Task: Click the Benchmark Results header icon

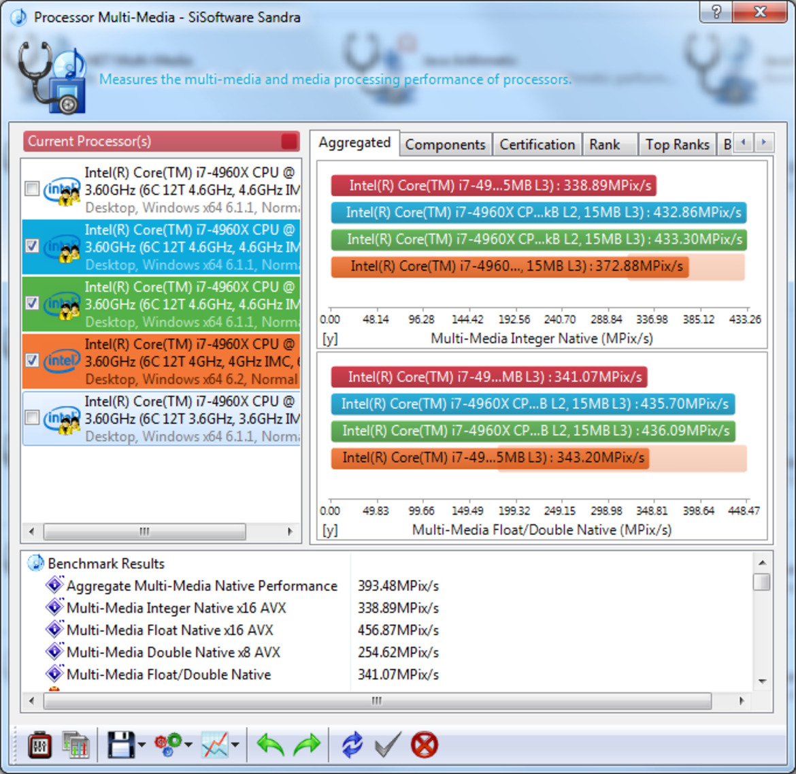Action: [x=35, y=563]
